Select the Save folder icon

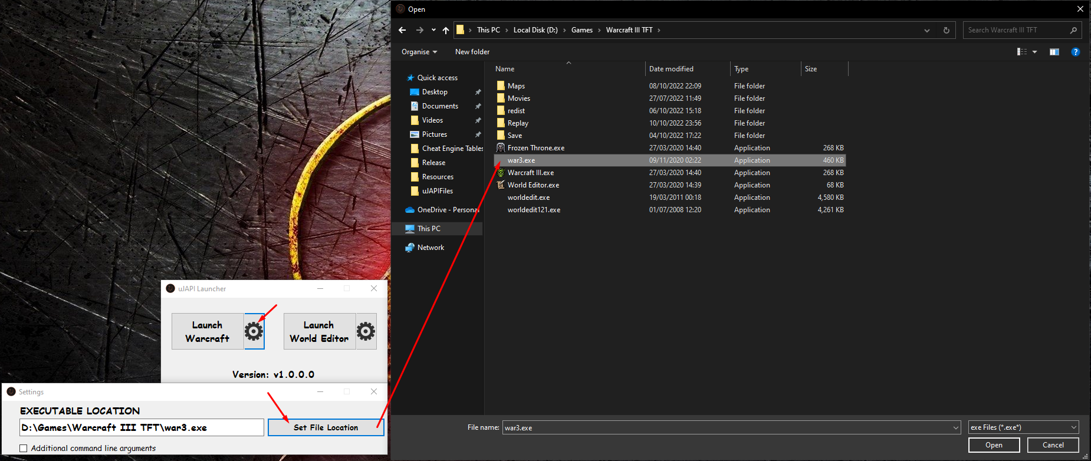501,136
